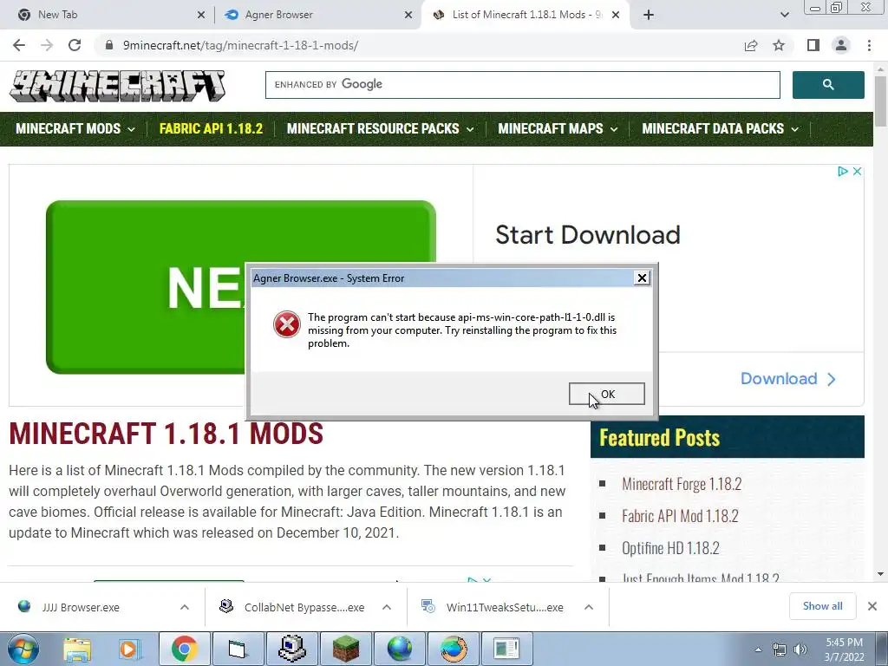This screenshot has width=888, height=666.
Task: Switch to the New Tab tab
Action: tap(106, 15)
